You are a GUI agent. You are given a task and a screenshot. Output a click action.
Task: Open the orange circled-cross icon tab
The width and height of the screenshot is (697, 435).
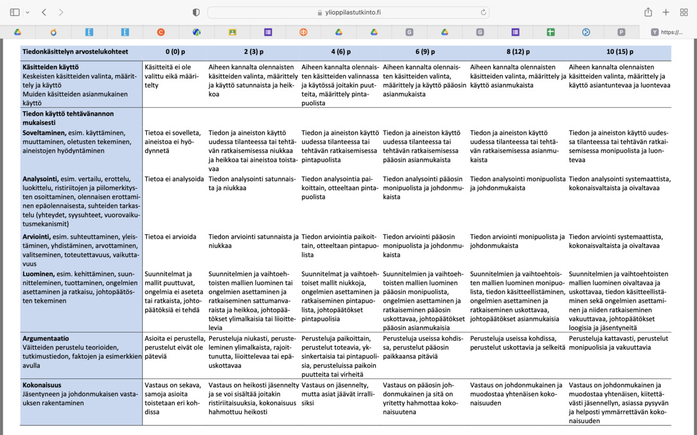click(x=303, y=32)
